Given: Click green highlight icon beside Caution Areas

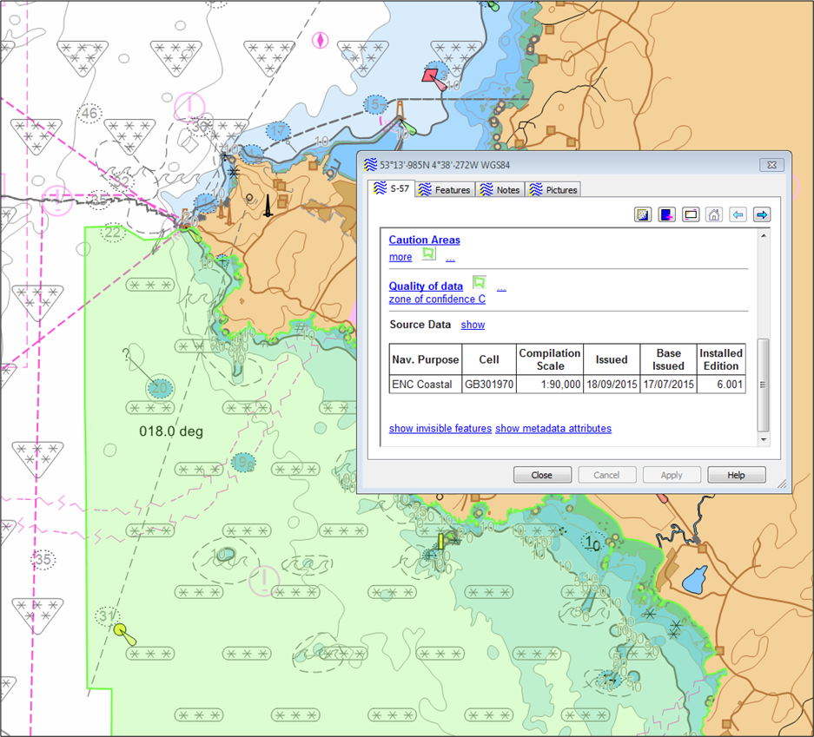Looking at the screenshot, I should click(428, 254).
